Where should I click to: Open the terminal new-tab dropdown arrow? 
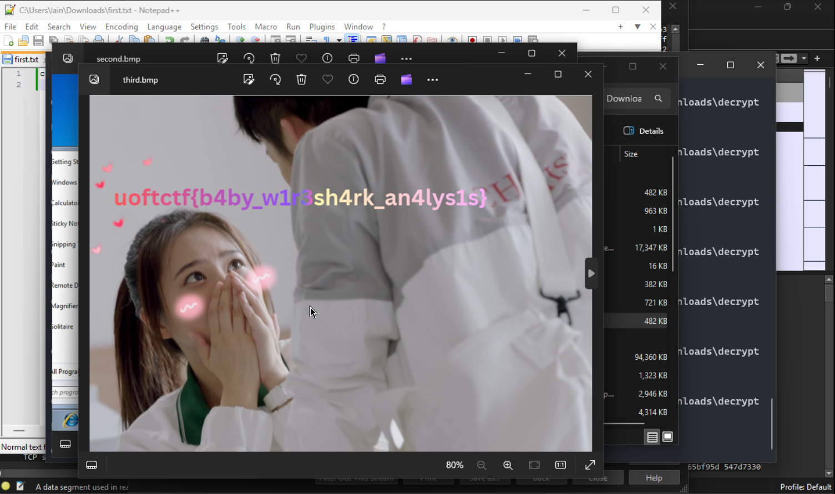804,58
